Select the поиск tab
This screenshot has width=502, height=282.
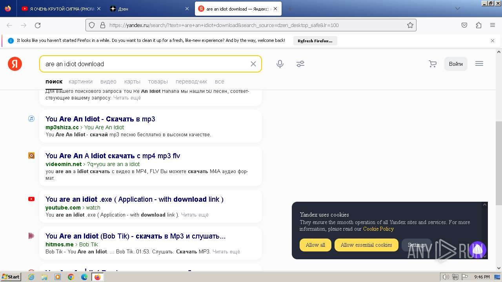pos(54,81)
